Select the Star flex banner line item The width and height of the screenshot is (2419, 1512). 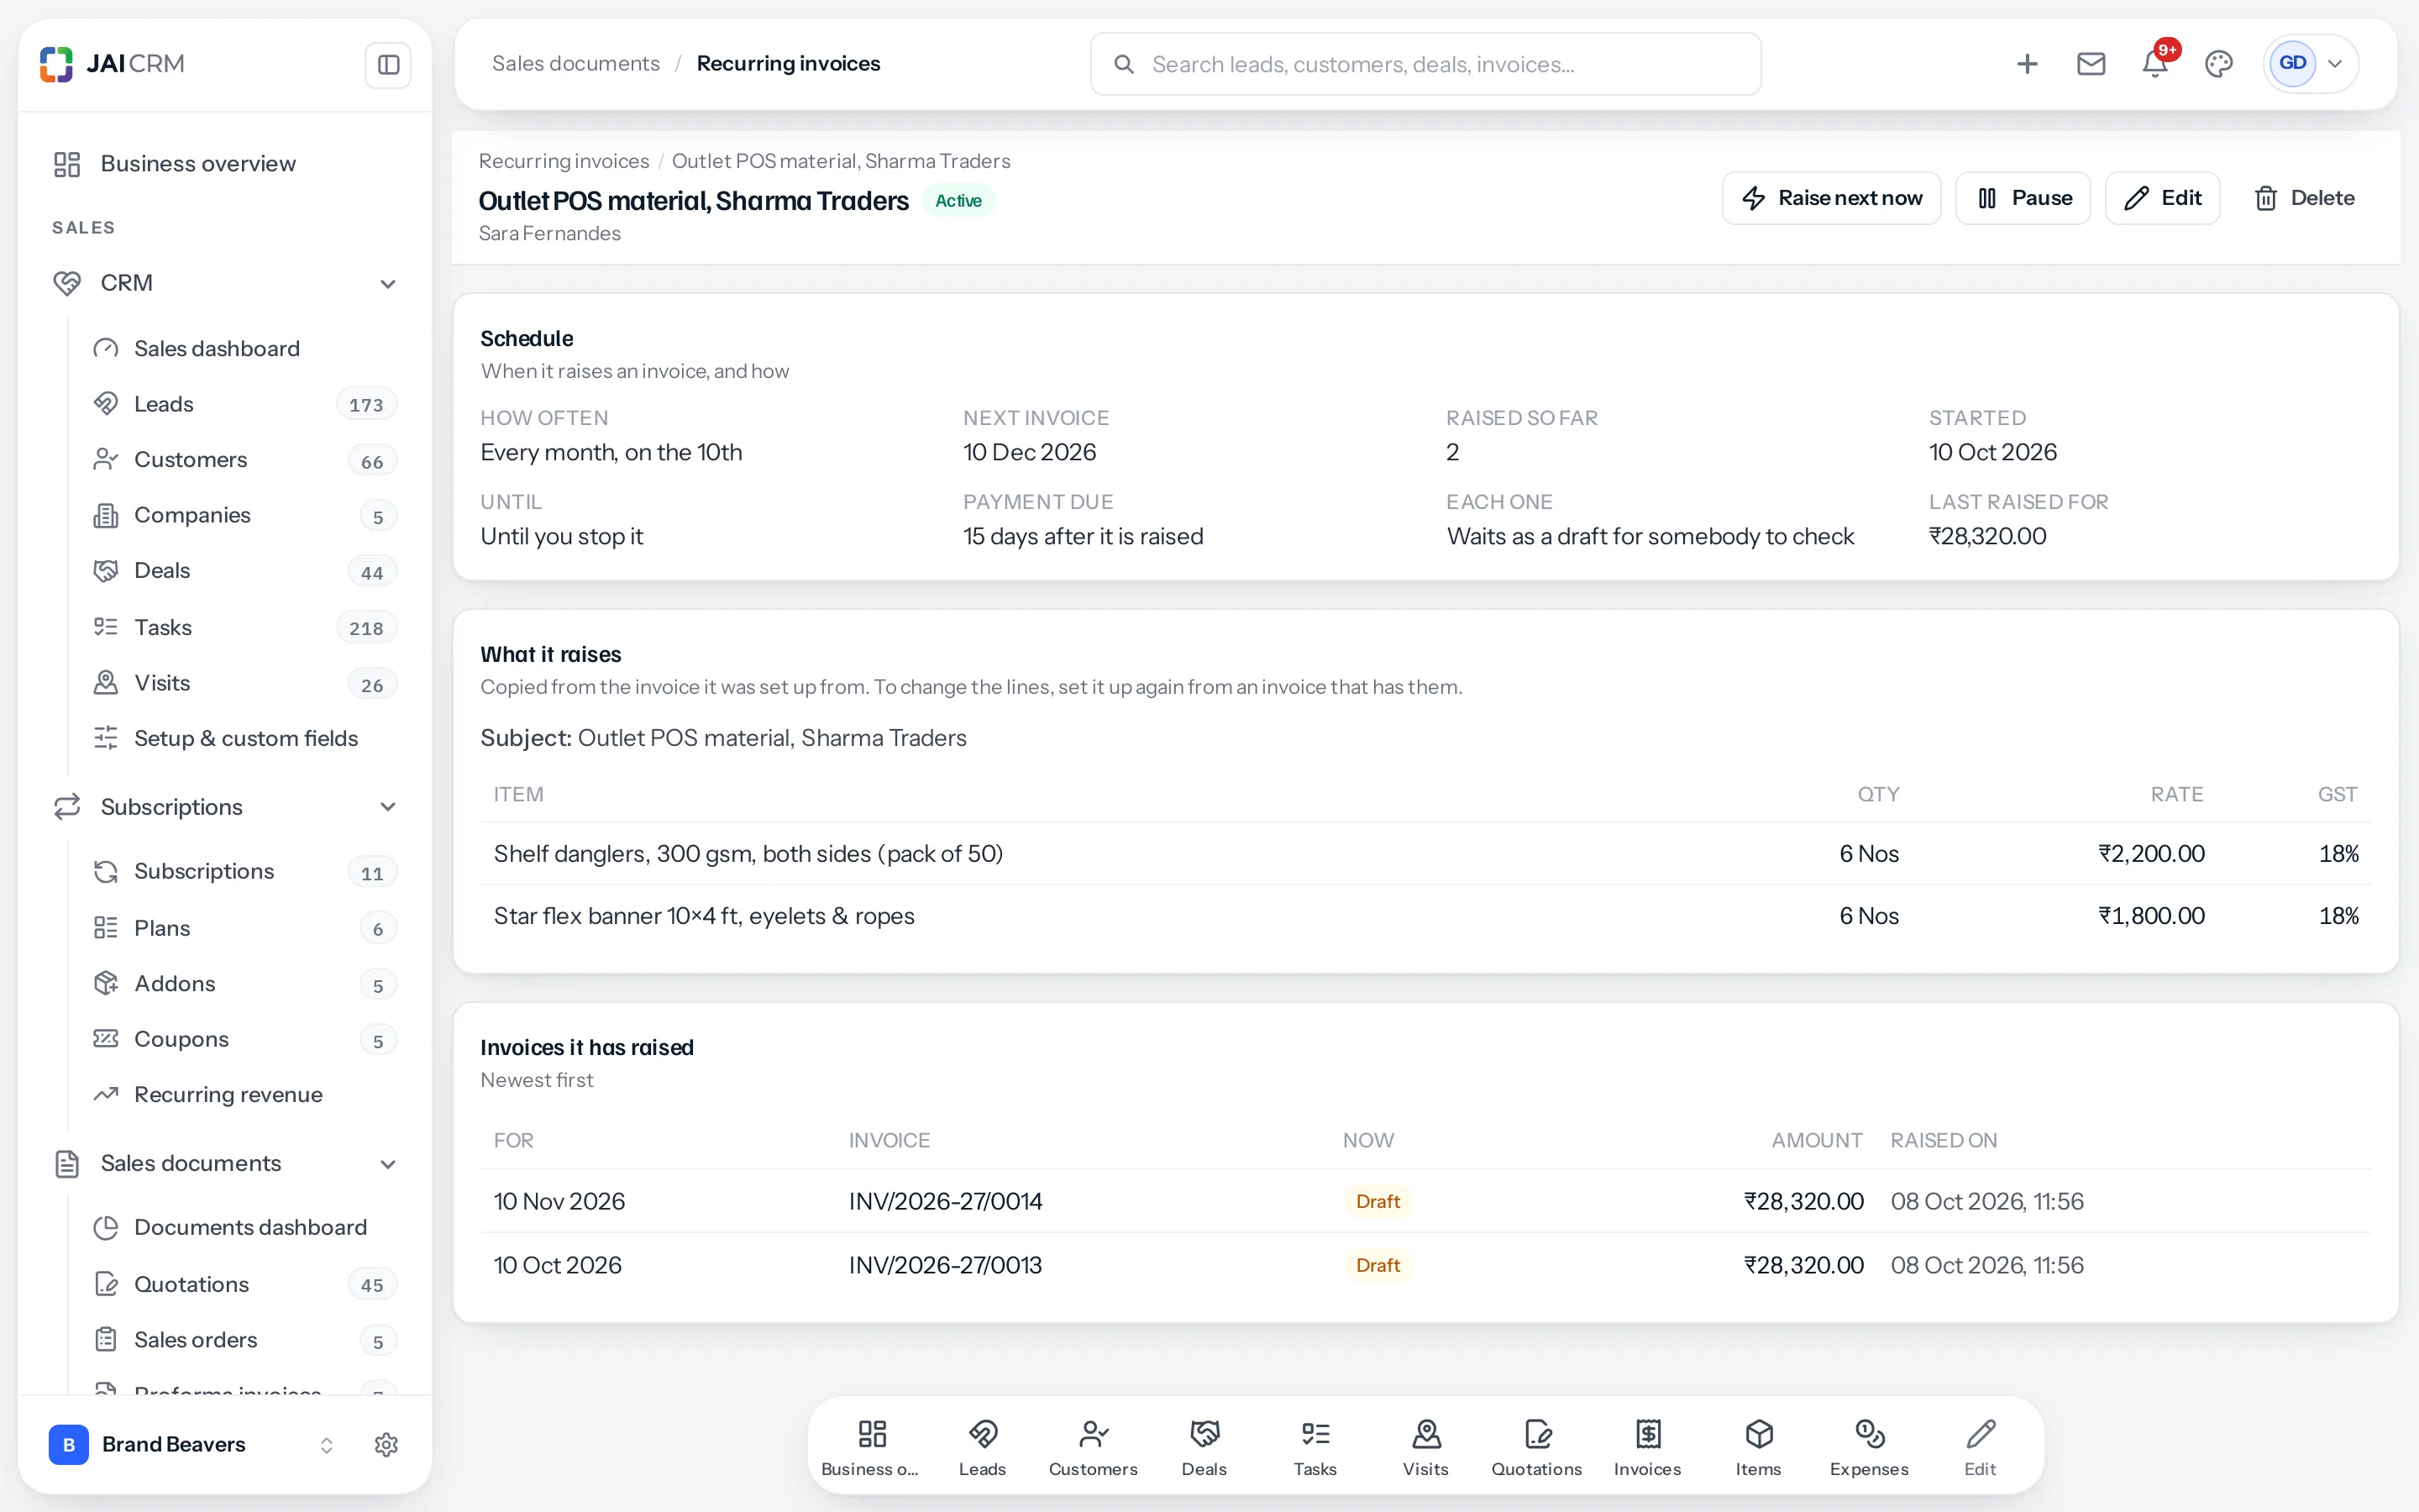click(x=1425, y=916)
